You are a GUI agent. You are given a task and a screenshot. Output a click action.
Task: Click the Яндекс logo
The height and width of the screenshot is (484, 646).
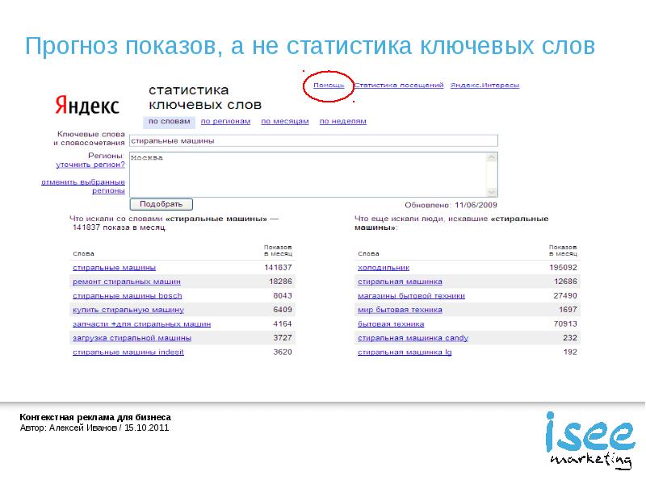(86, 106)
